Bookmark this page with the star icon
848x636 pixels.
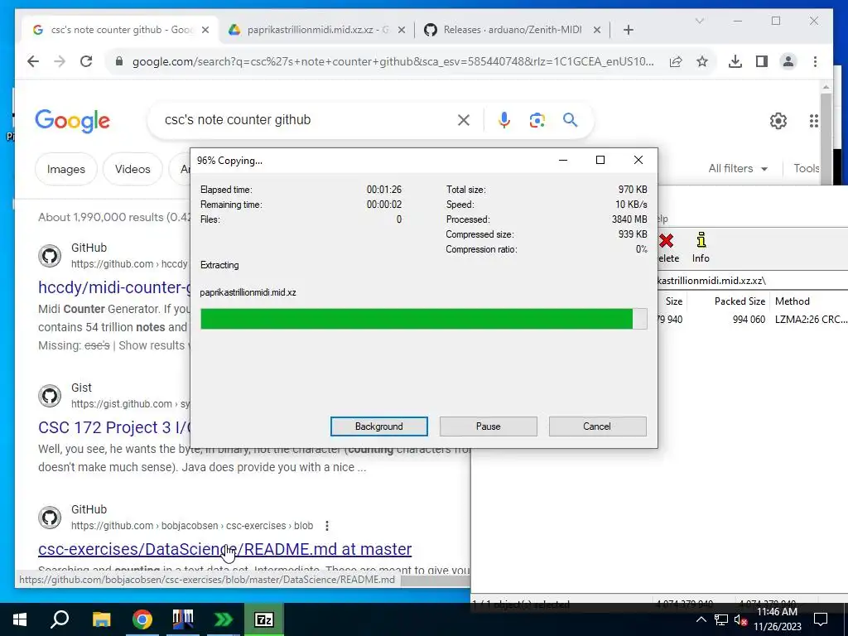coord(702,61)
